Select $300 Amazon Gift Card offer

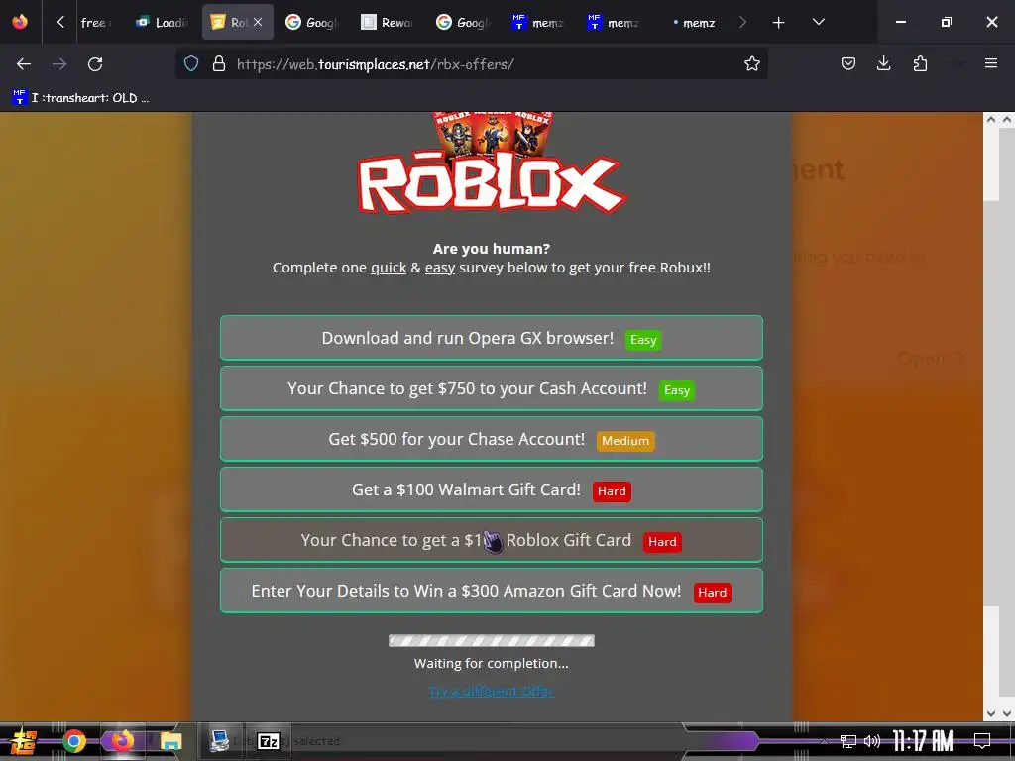(492, 591)
